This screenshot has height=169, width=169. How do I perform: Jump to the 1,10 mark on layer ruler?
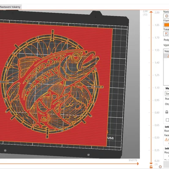click(x=157, y=87)
